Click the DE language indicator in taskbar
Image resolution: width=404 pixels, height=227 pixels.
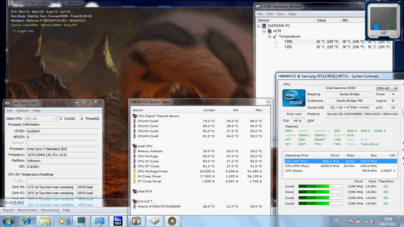(x=336, y=220)
